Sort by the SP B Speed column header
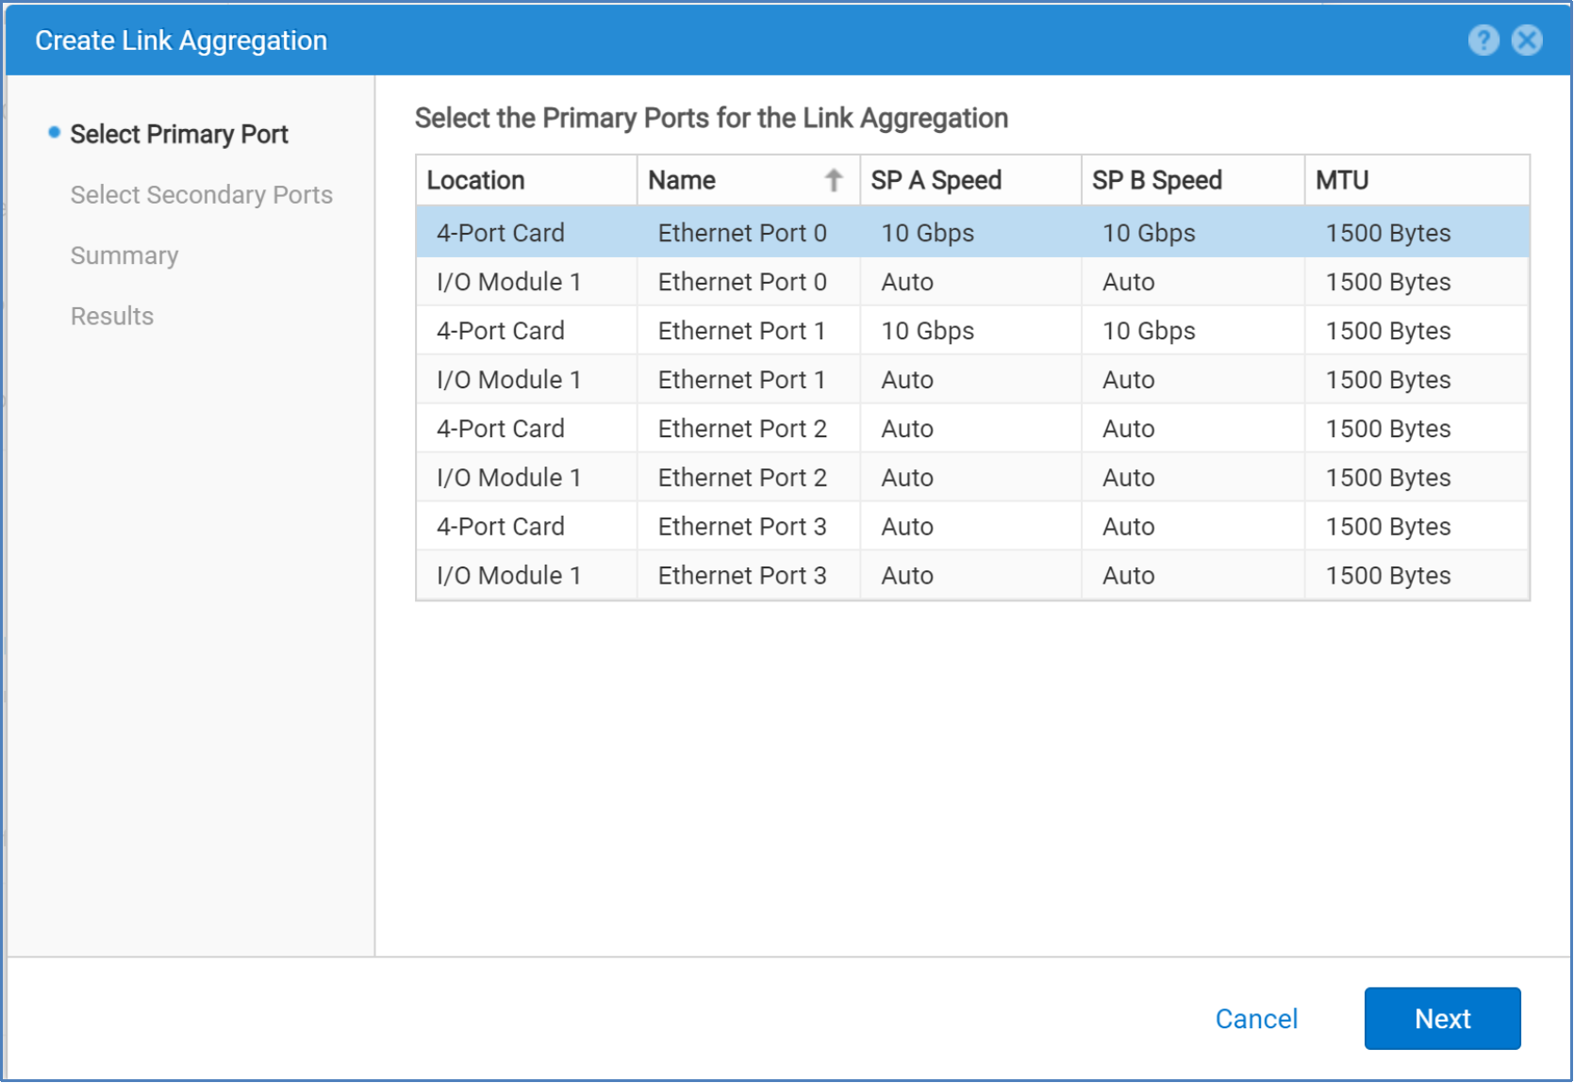1574x1083 pixels. 1193,180
